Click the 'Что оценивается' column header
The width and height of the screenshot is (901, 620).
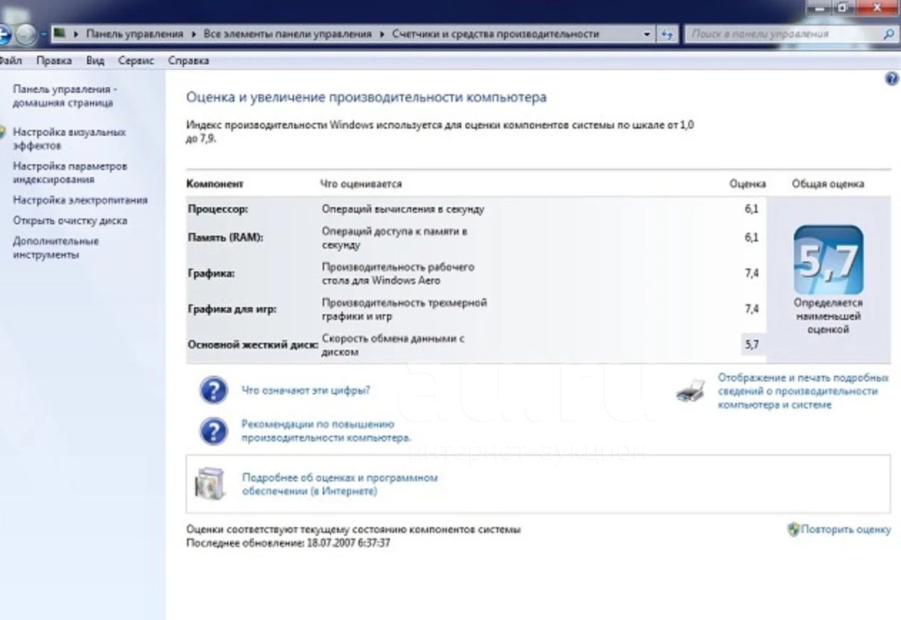(361, 184)
